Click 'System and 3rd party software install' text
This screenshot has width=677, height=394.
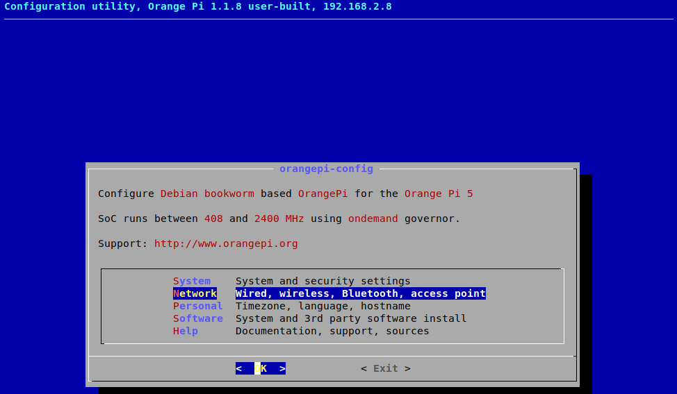click(x=351, y=318)
